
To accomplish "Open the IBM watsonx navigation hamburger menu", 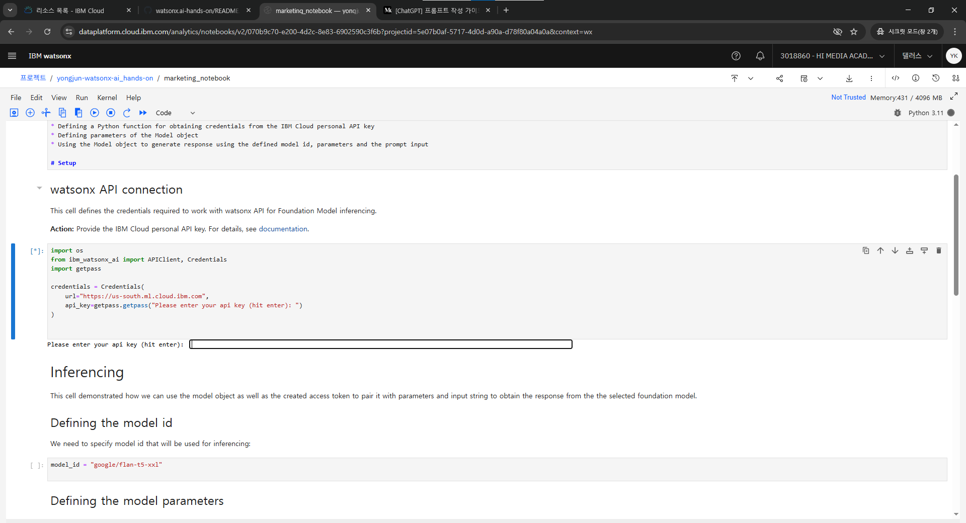I will click(12, 56).
